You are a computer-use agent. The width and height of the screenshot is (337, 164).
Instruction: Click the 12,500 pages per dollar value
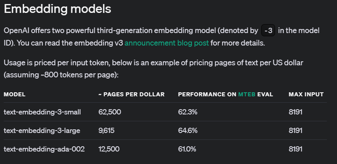pos(109,149)
